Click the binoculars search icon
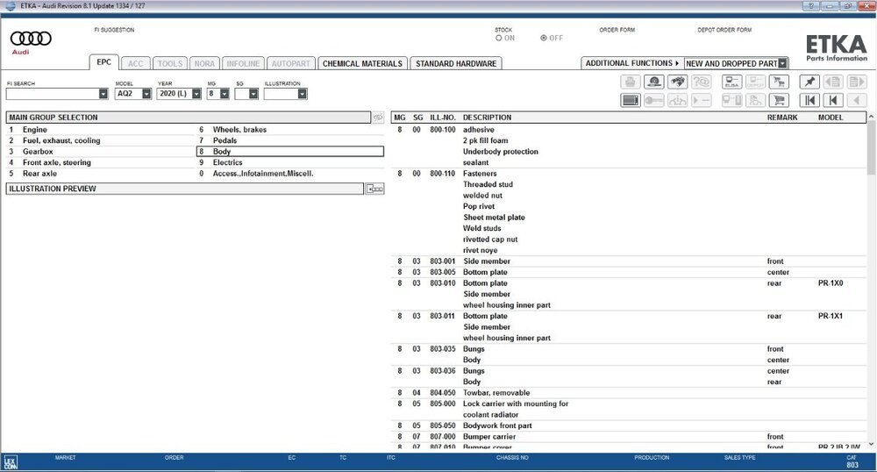877x472 pixels. [x=677, y=82]
